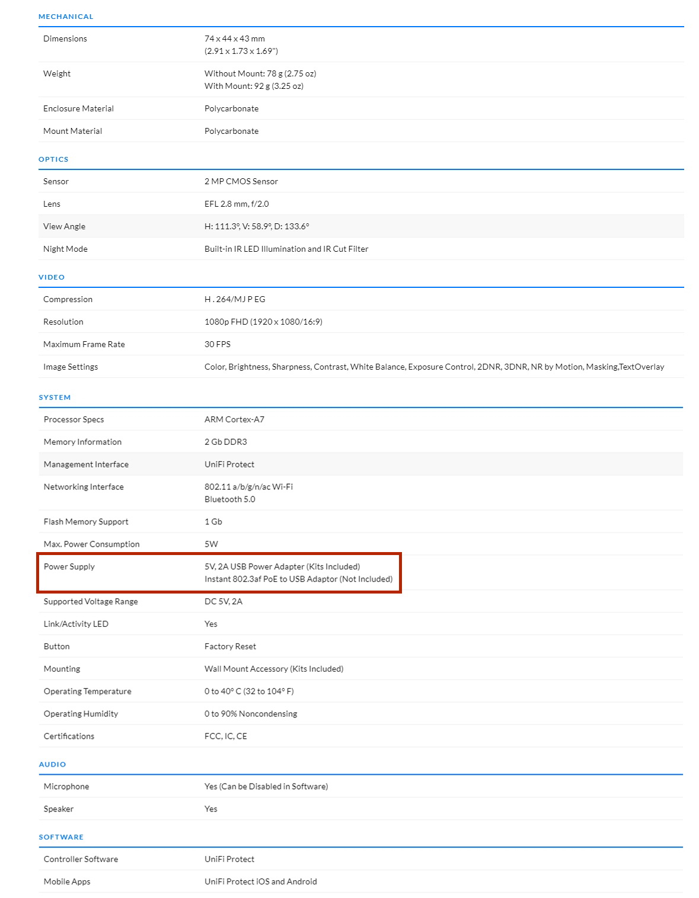Select the Processor Specs label
699x898 pixels.
(74, 419)
